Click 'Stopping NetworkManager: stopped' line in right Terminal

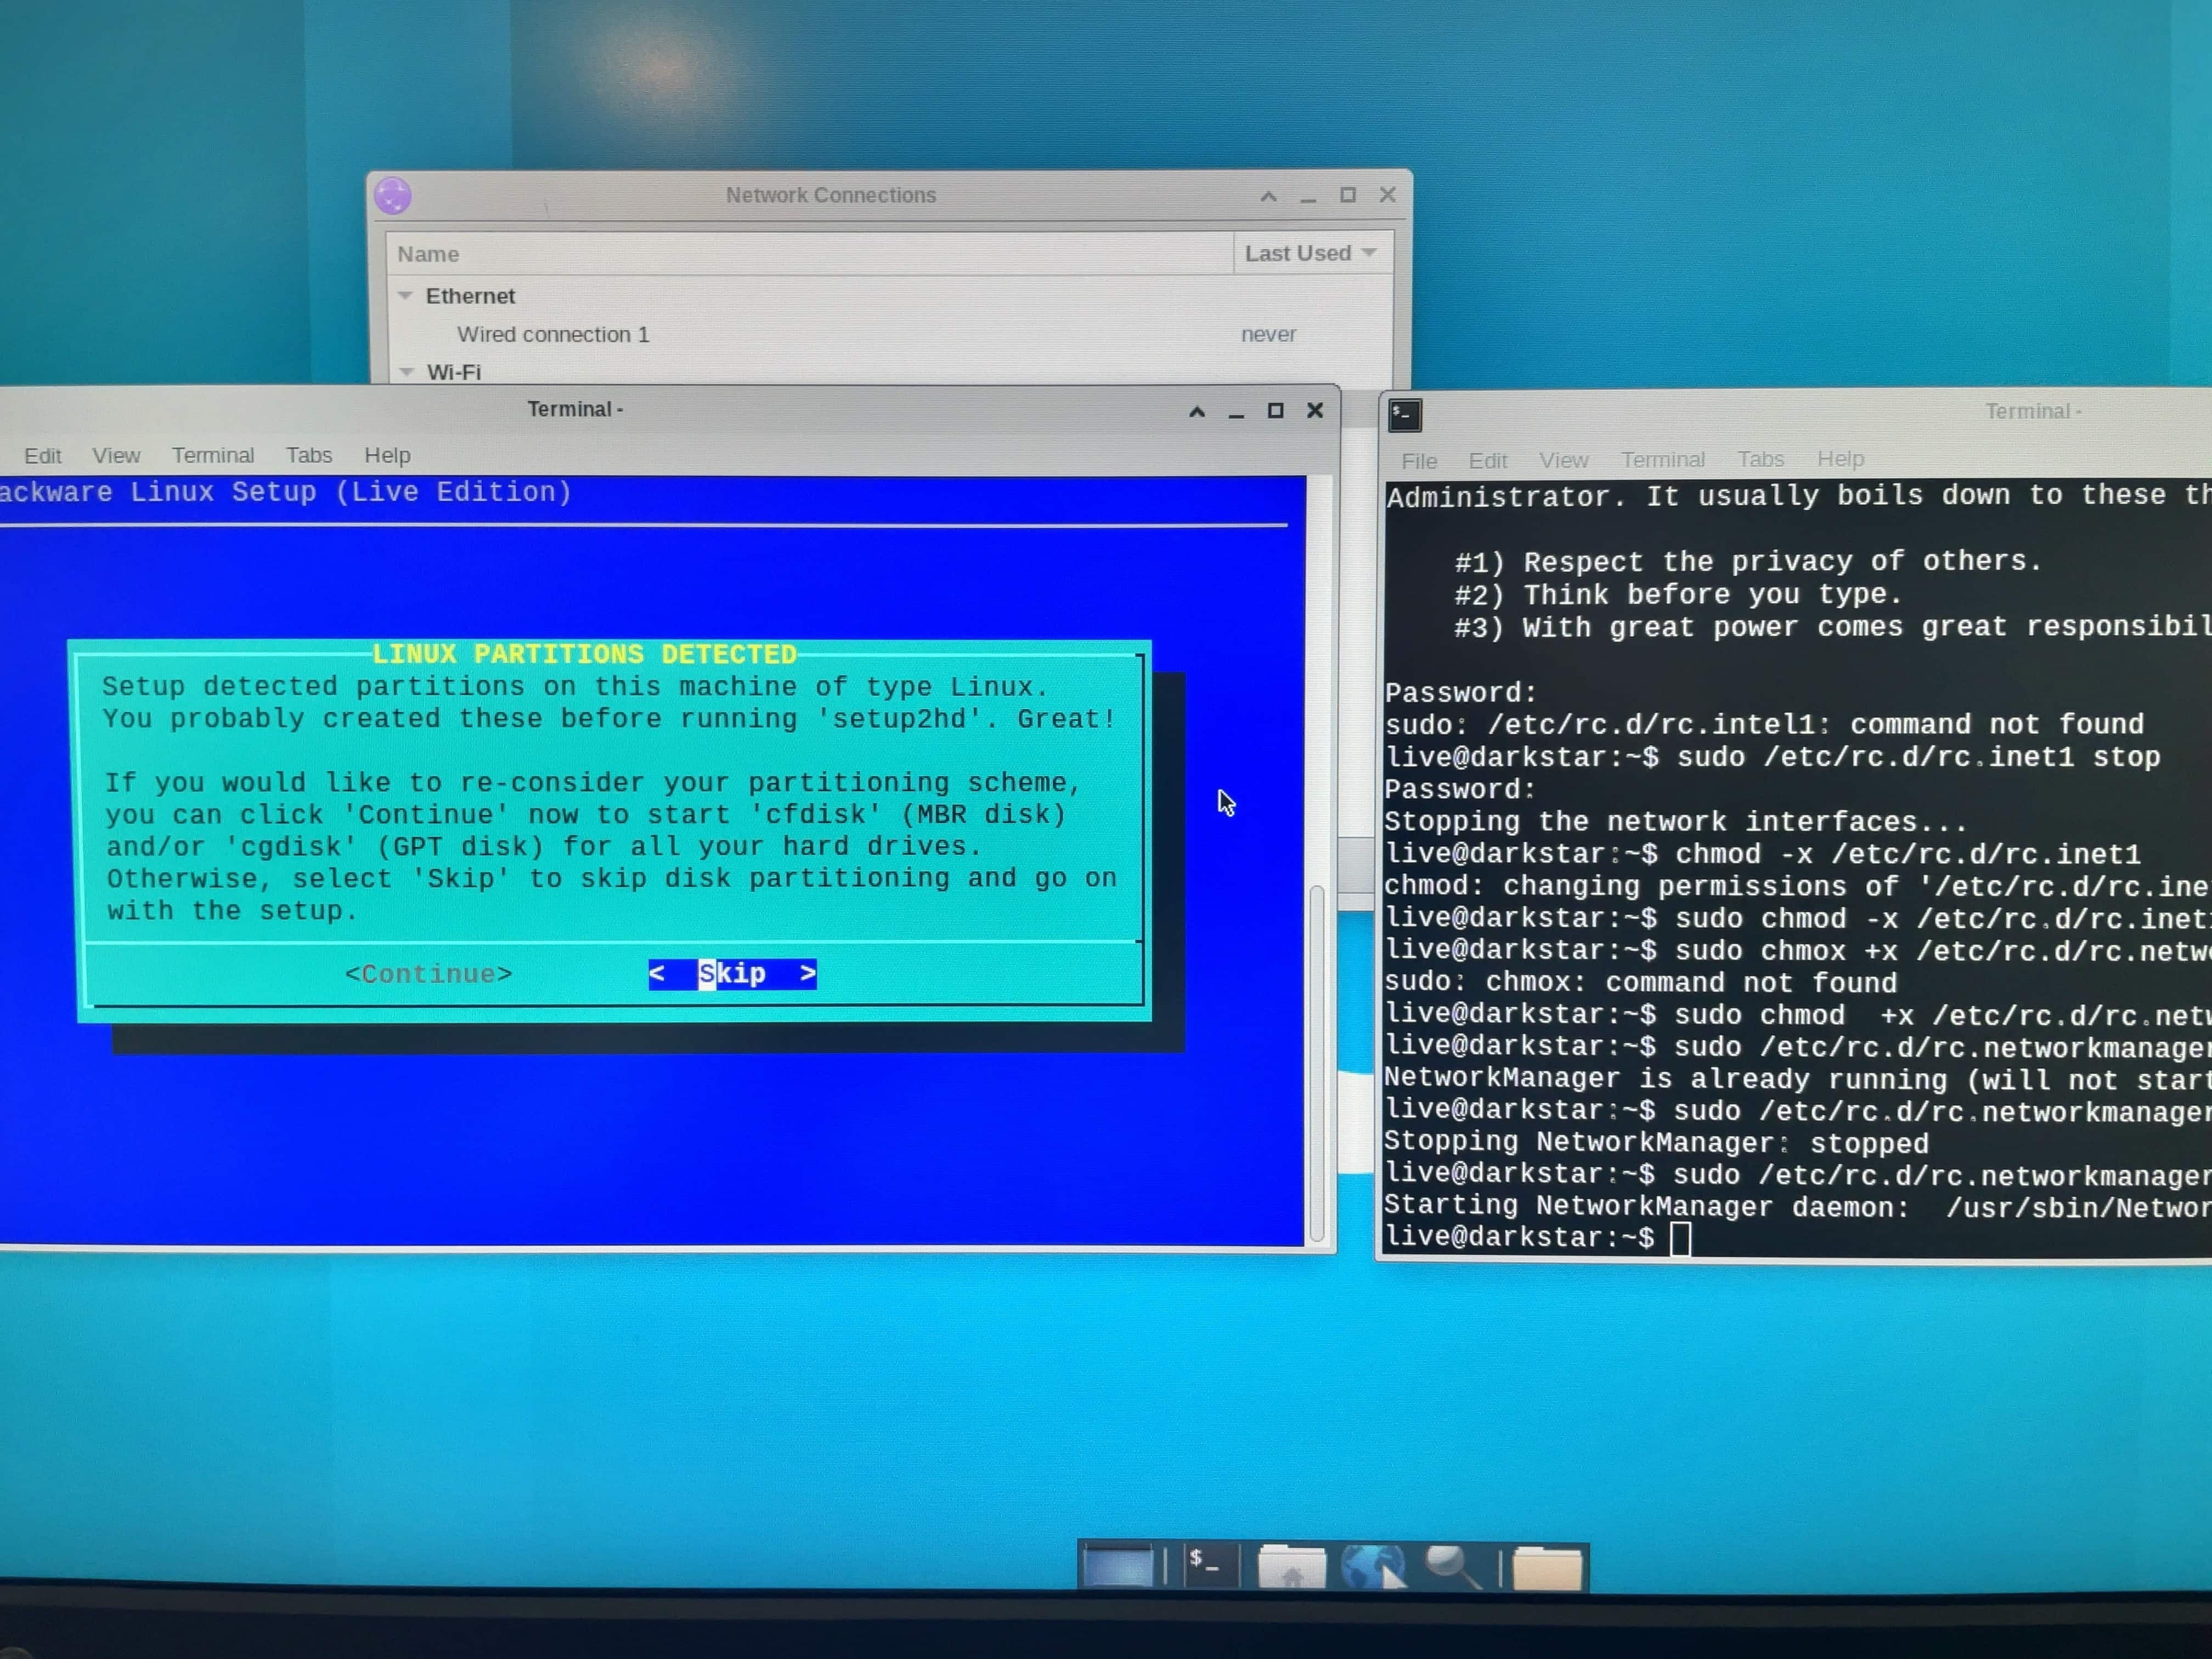1656,1143
